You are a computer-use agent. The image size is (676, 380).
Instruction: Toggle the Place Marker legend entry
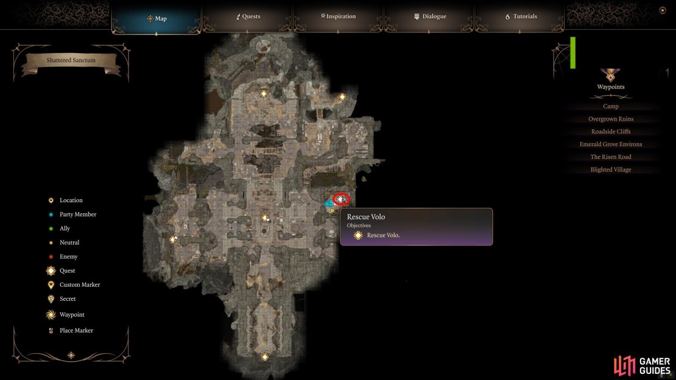[x=70, y=331]
